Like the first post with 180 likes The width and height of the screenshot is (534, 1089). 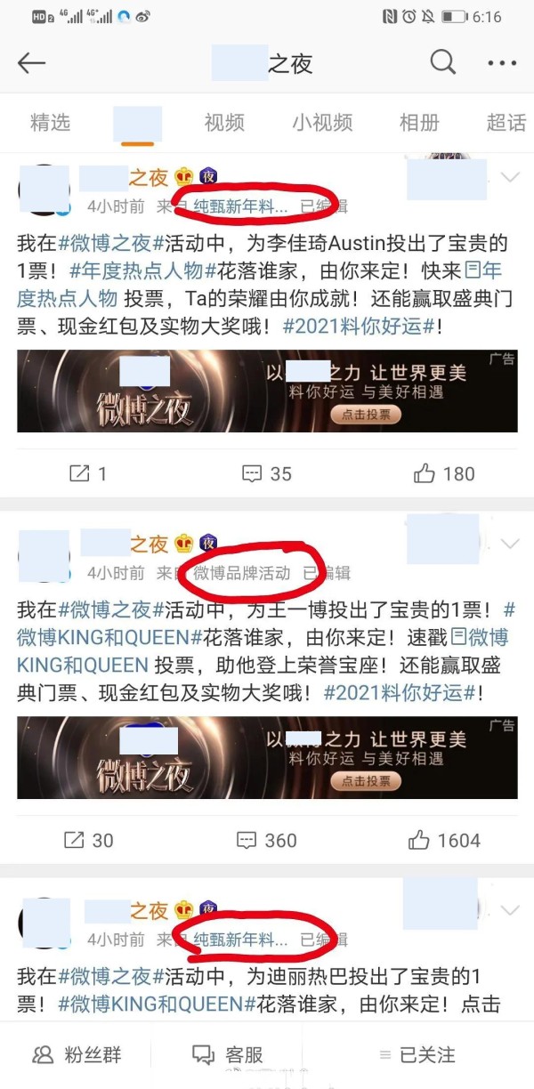click(444, 473)
